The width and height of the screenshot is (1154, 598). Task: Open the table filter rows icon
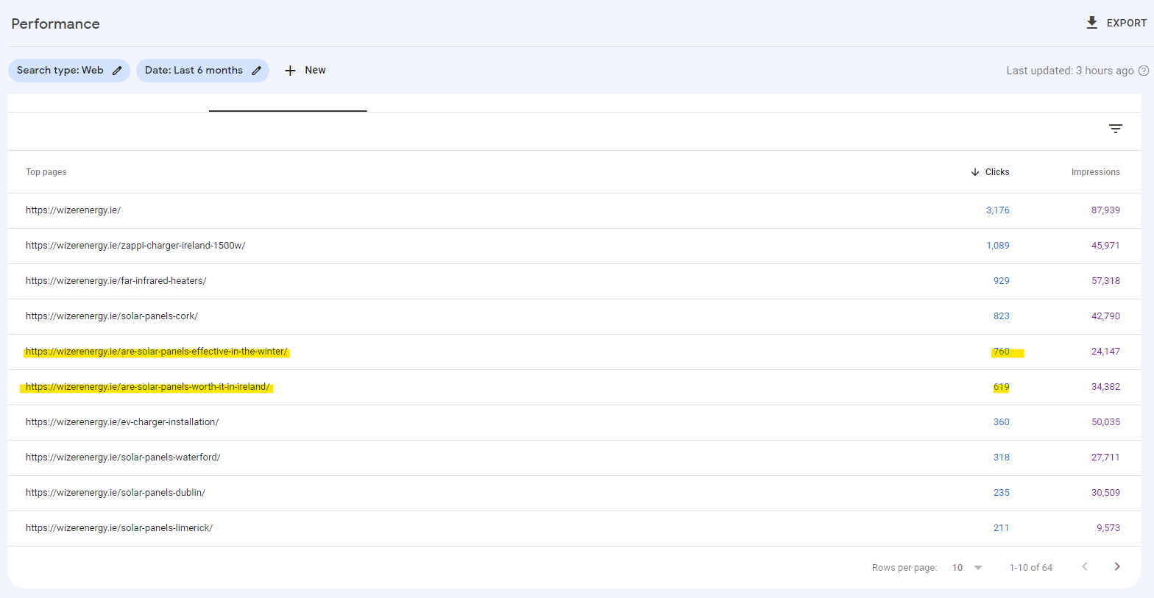(1116, 129)
